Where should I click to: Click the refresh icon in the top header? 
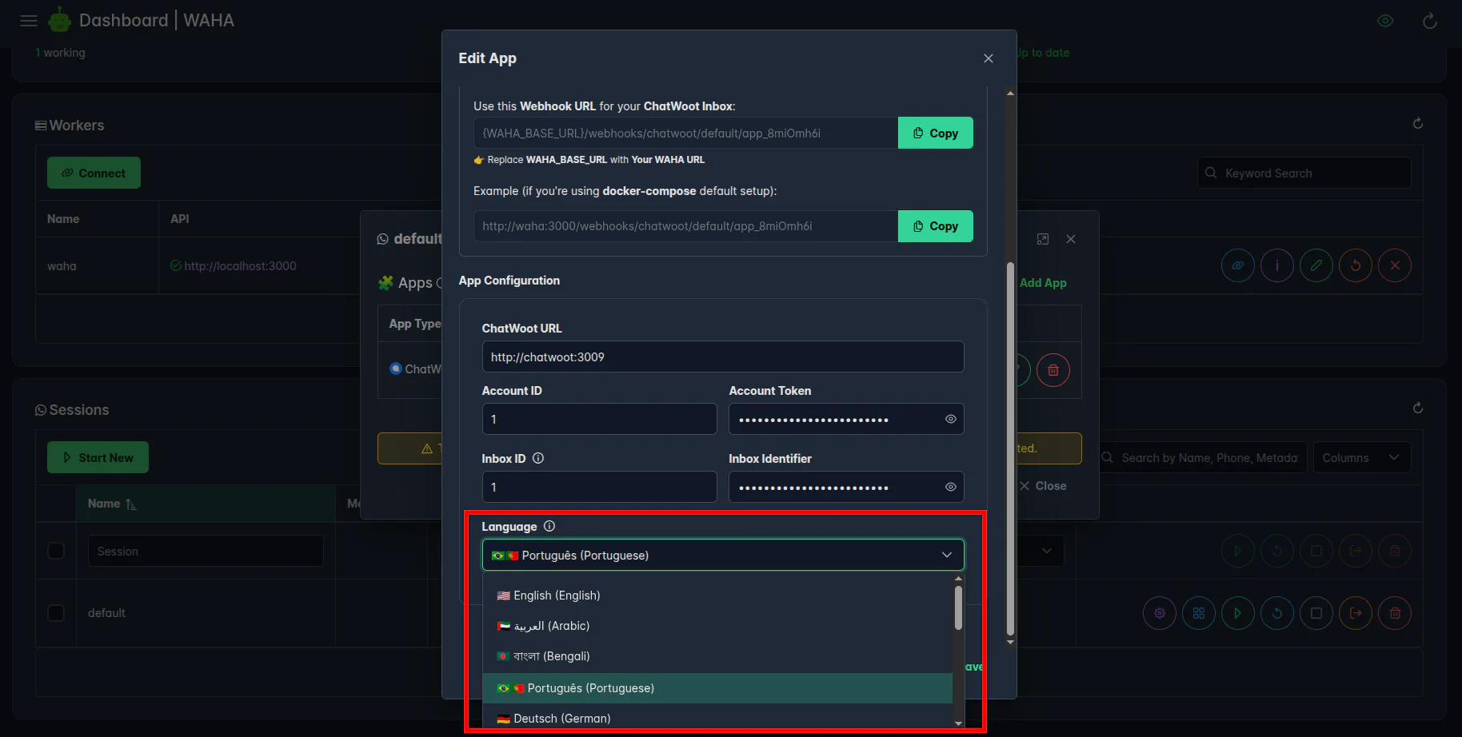coord(1430,21)
